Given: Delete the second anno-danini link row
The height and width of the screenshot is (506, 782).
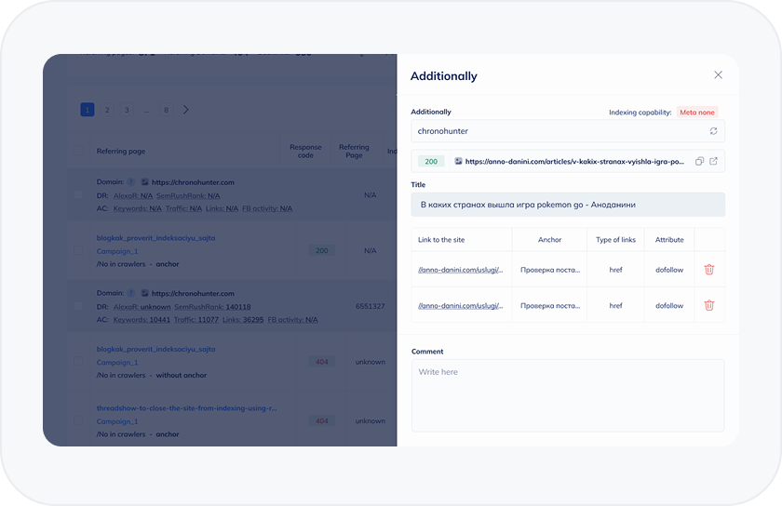Looking at the screenshot, I should (x=708, y=305).
